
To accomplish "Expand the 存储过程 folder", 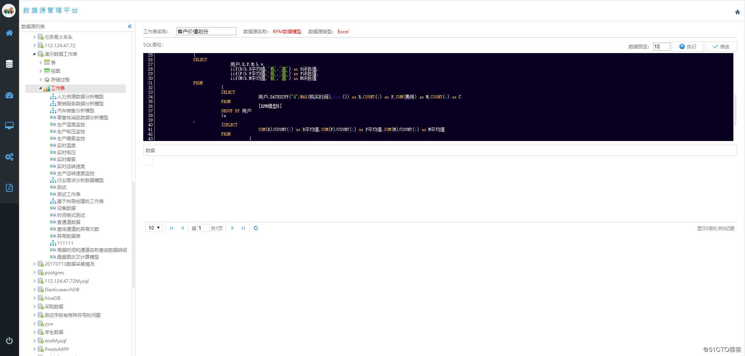I will 41,80.
